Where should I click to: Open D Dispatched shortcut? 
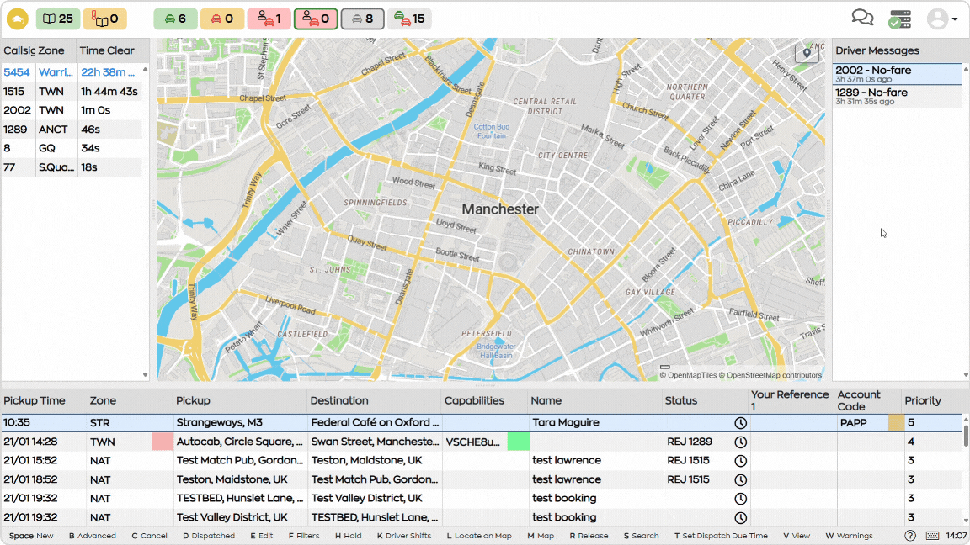coord(209,536)
